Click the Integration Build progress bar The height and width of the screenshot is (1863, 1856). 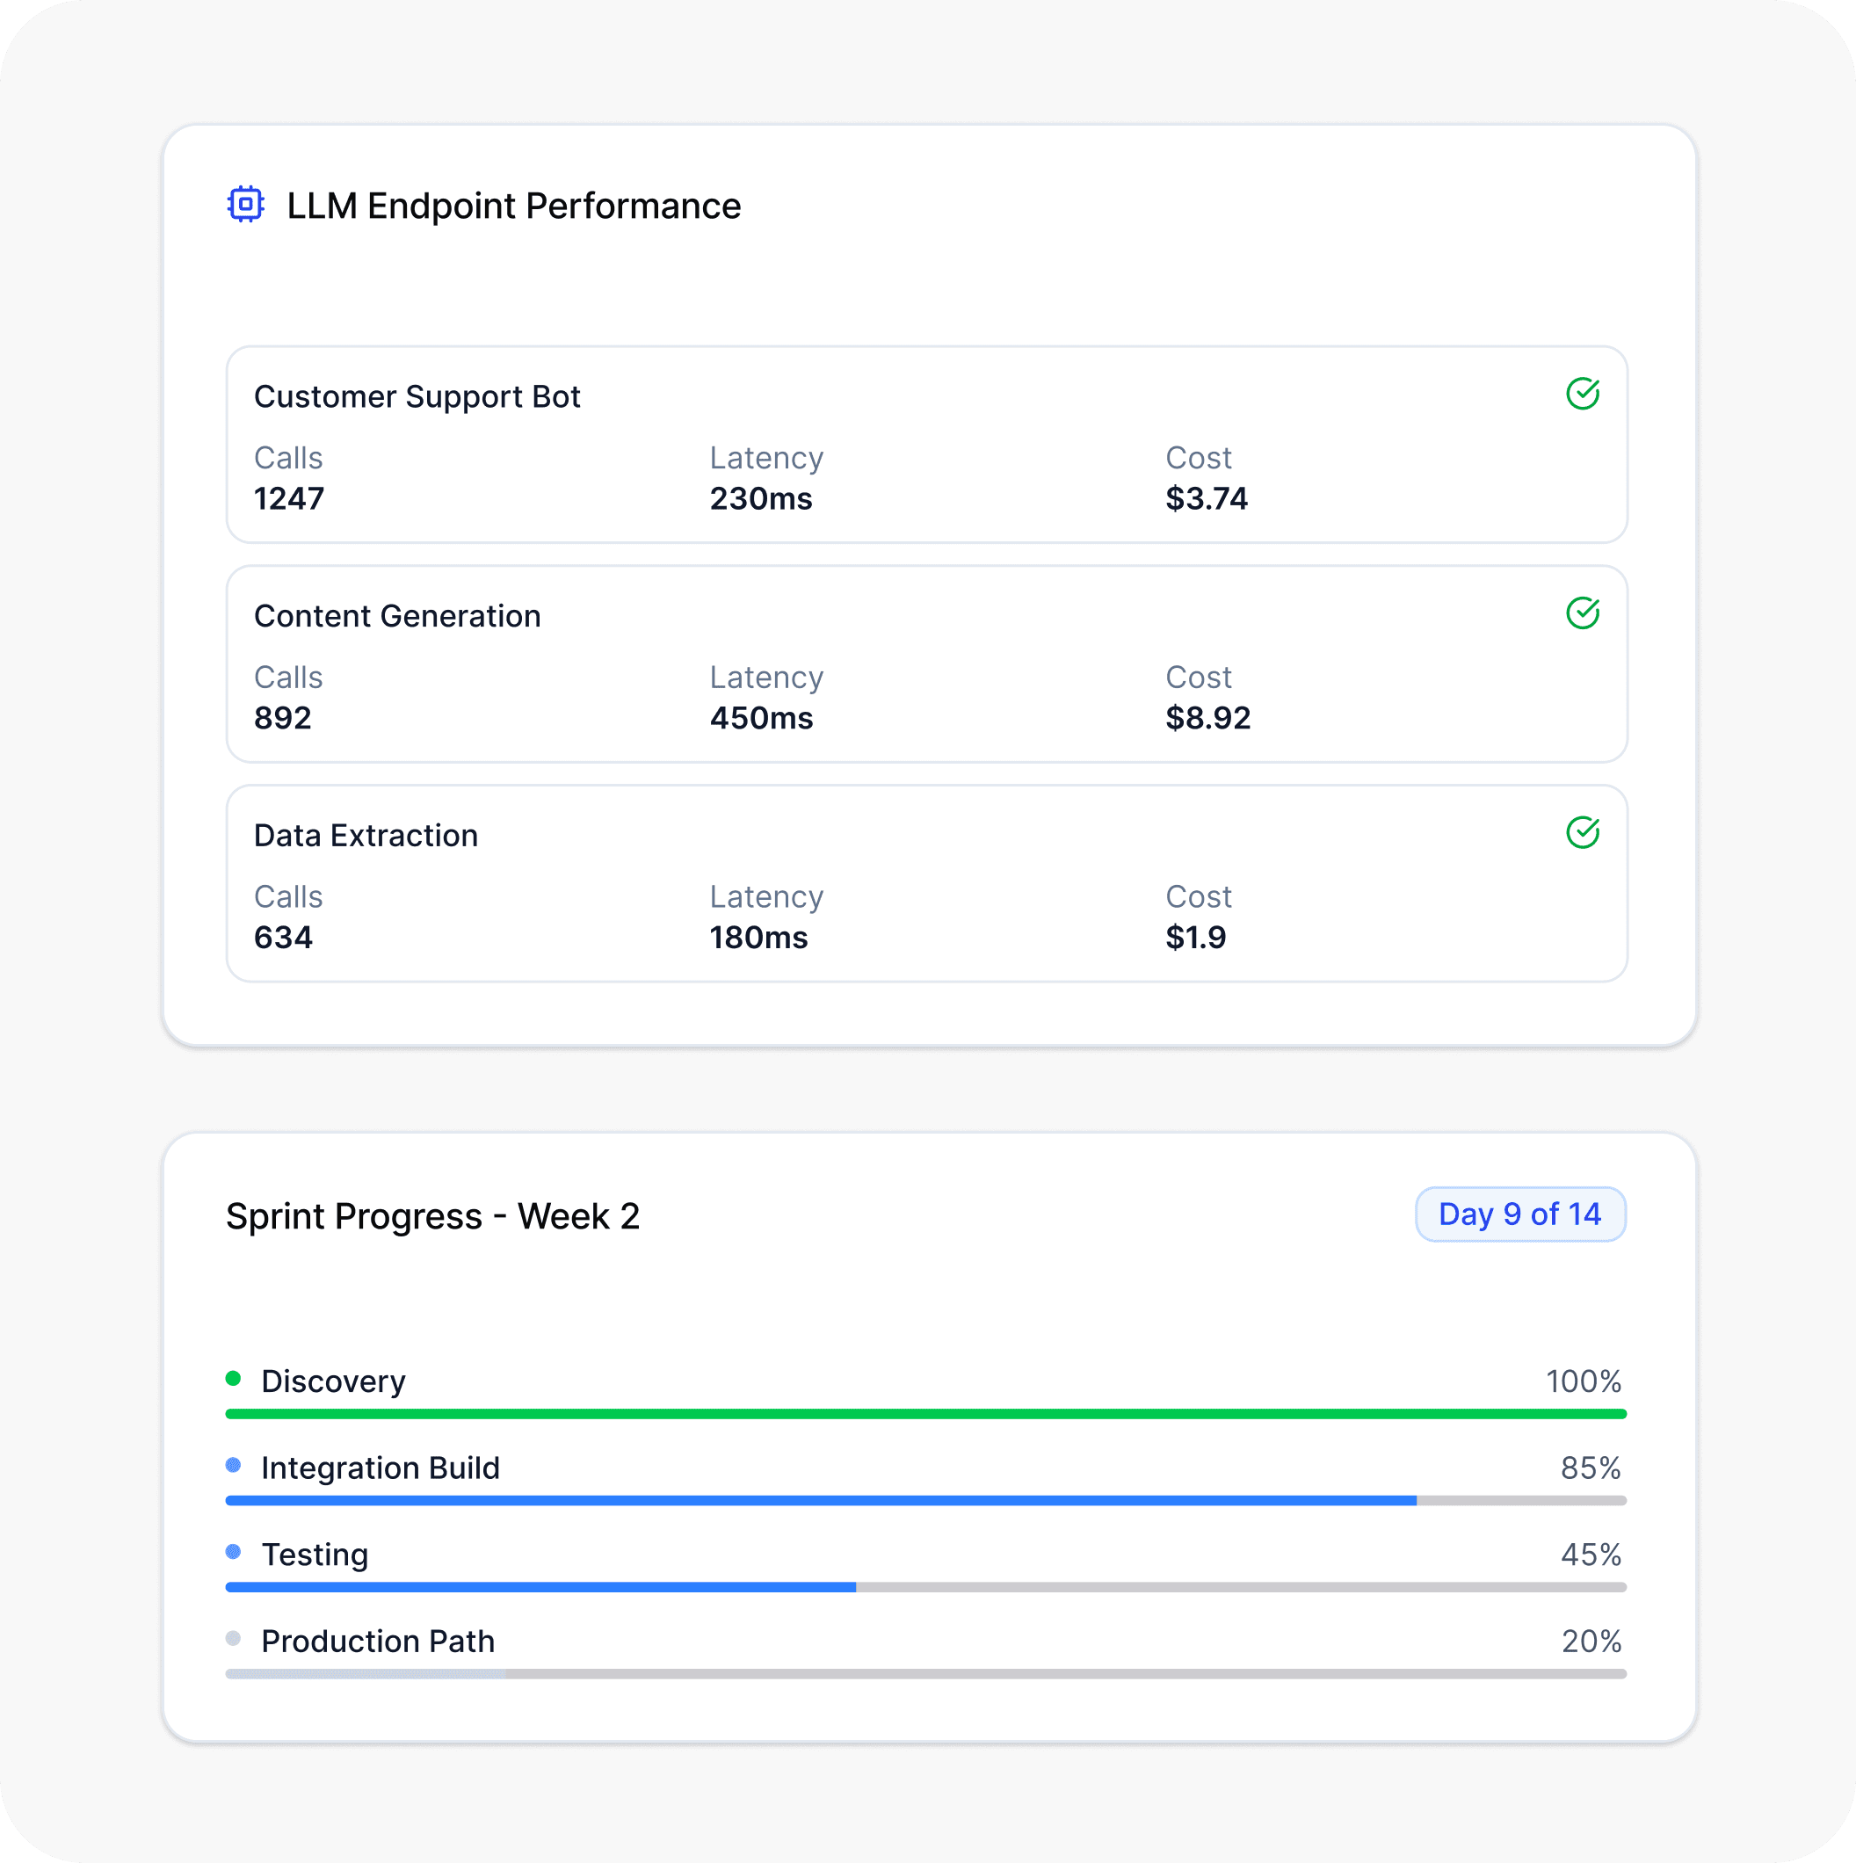pyautogui.click(x=925, y=1500)
